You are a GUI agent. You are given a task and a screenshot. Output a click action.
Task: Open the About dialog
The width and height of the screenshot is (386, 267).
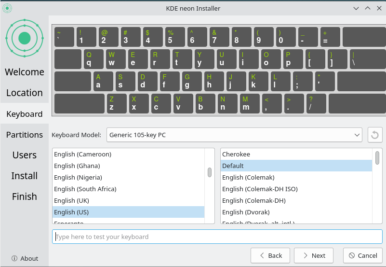(x=25, y=258)
